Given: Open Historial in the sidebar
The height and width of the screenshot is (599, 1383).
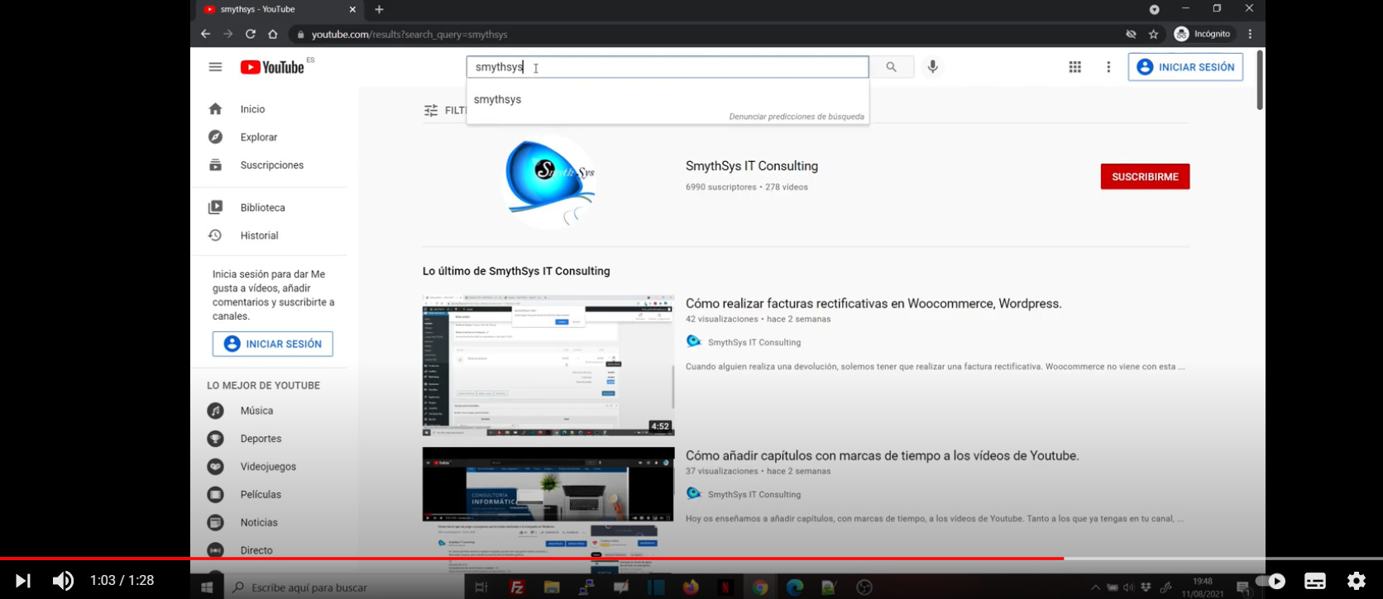Looking at the screenshot, I should (x=259, y=235).
